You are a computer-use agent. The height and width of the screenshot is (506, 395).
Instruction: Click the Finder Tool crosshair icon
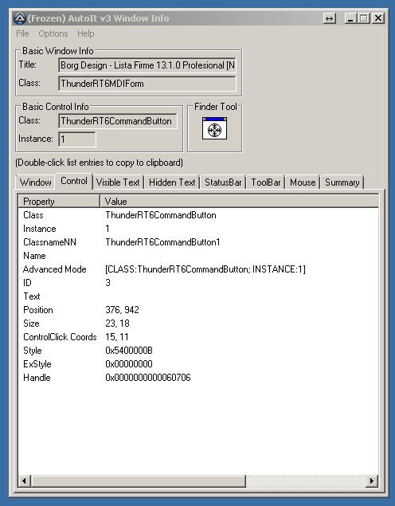pyautogui.click(x=214, y=128)
